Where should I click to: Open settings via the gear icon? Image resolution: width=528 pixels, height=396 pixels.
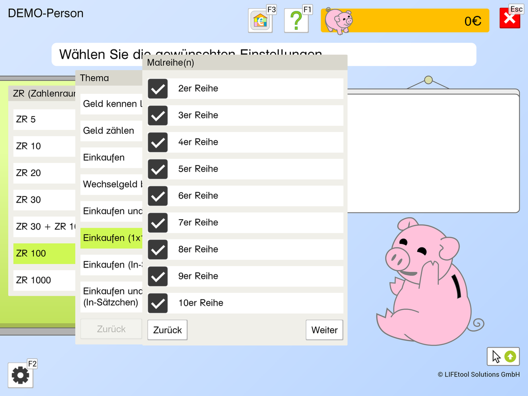point(21,375)
